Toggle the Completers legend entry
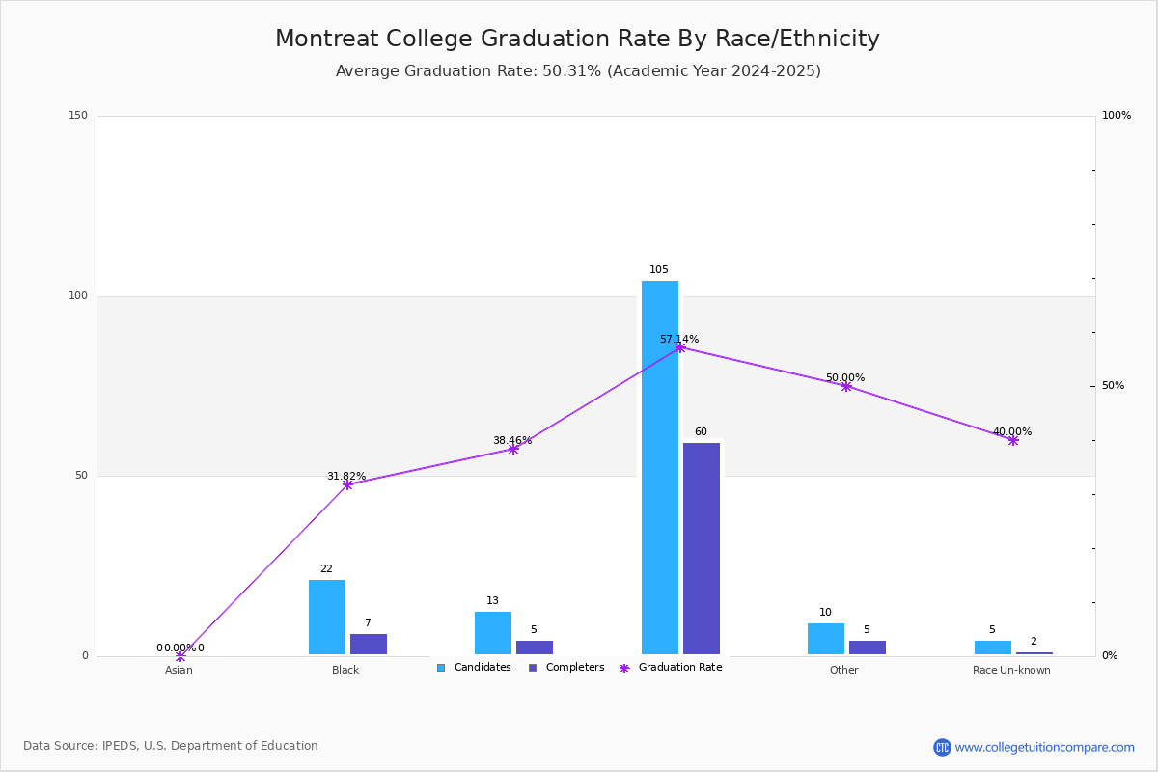Screen dimensions: 1158x772 tap(566, 668)
